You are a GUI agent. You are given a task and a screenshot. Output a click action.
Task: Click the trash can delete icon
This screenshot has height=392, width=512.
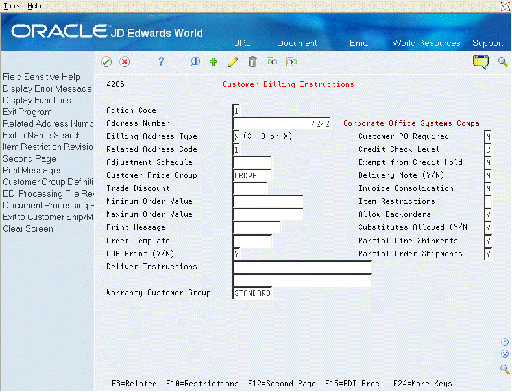pyautogui.click(x=252, y=62)
